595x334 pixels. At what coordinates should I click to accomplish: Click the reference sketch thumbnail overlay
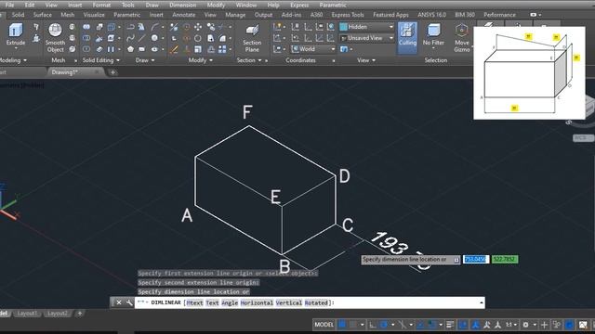pyautogui.click(x=529, y=73)
